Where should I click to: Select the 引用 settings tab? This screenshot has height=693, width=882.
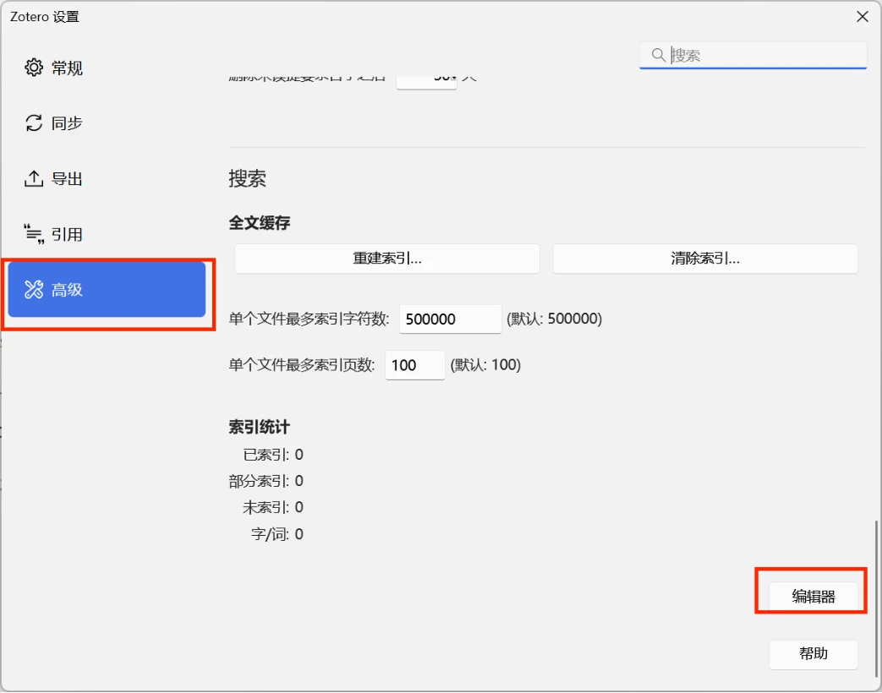tap(107, 234)
